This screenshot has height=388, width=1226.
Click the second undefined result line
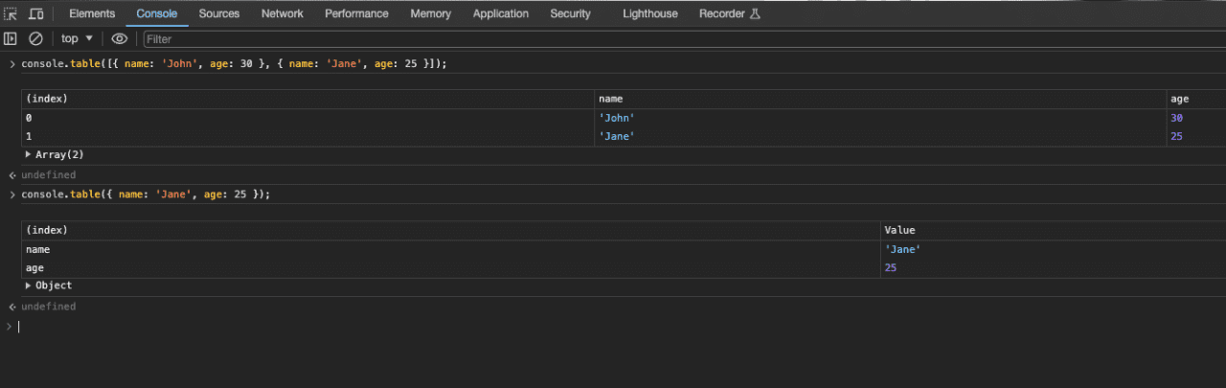click(48, 307)
